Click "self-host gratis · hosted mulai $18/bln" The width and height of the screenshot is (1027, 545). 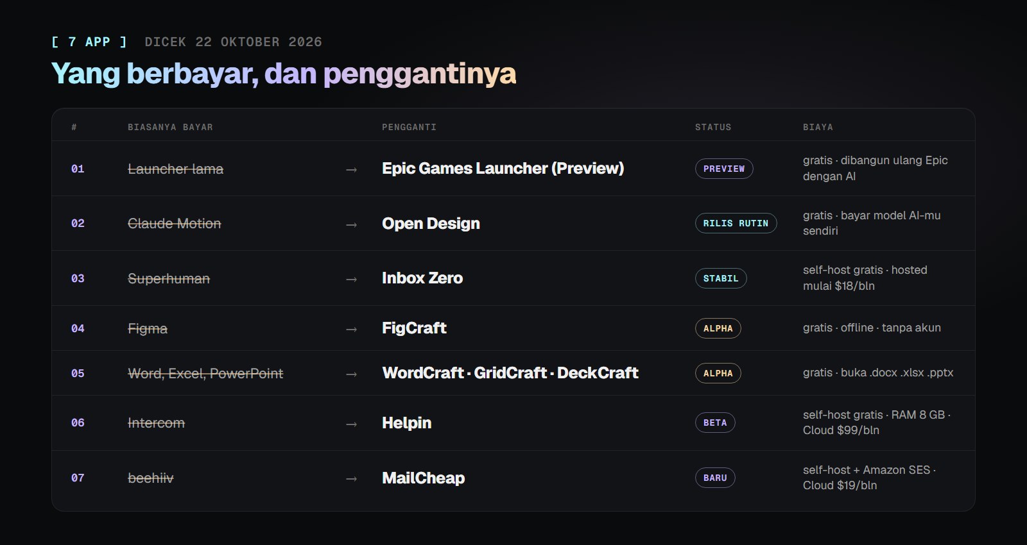[865, 278]
